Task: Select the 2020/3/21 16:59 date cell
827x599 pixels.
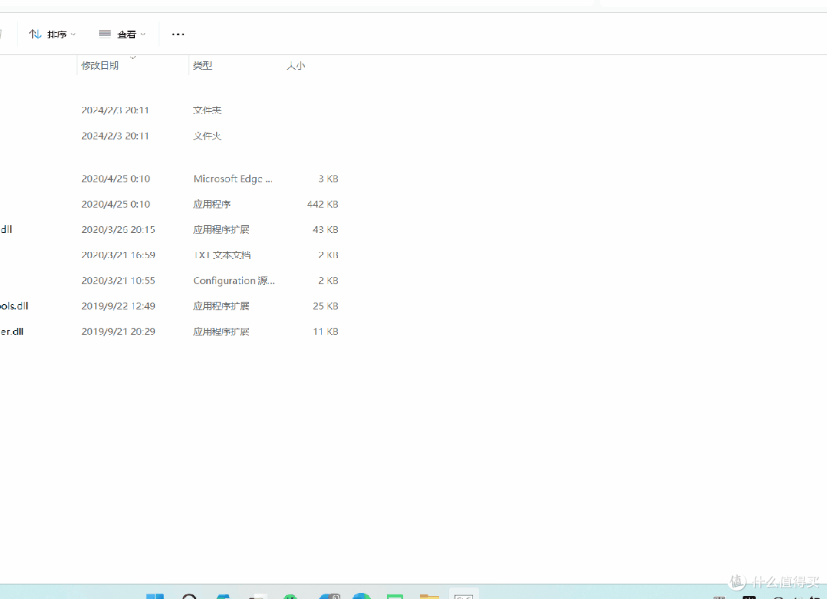Action: [118, 254]
